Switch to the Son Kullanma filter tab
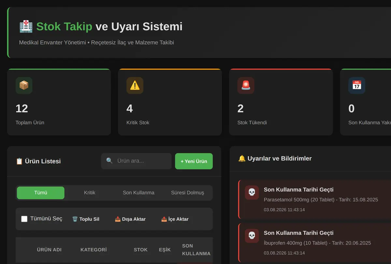The height and width of the screenshot is (264, 391). 138,193
